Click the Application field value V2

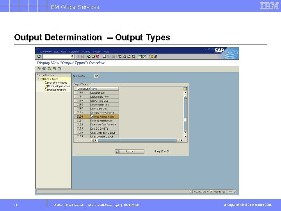pyautogui.click(x=96, y=76)
